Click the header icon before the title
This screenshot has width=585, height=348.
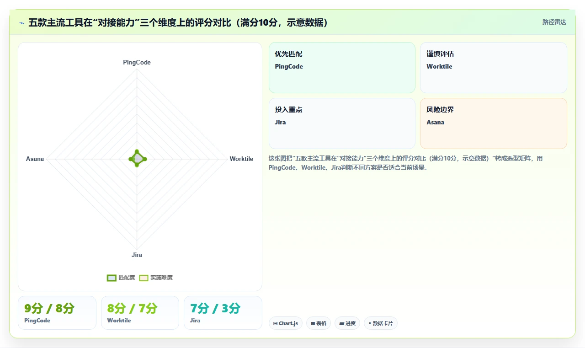coord(21,22)
